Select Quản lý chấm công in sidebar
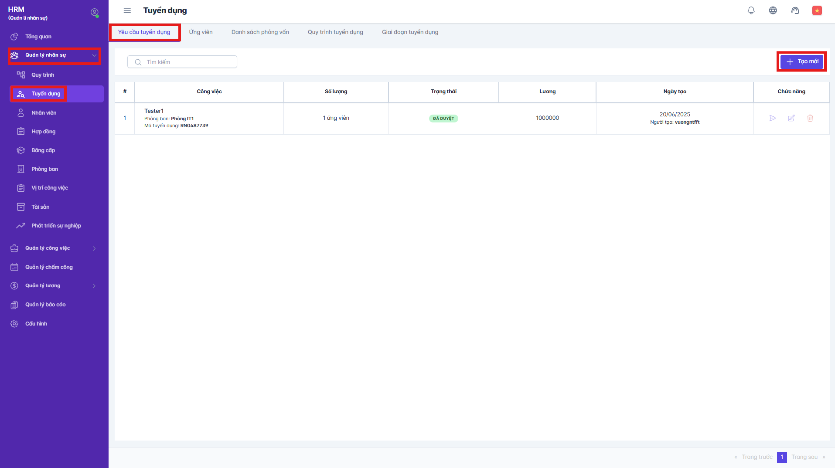This screenshot has width=835, height=468. [49, 267]
